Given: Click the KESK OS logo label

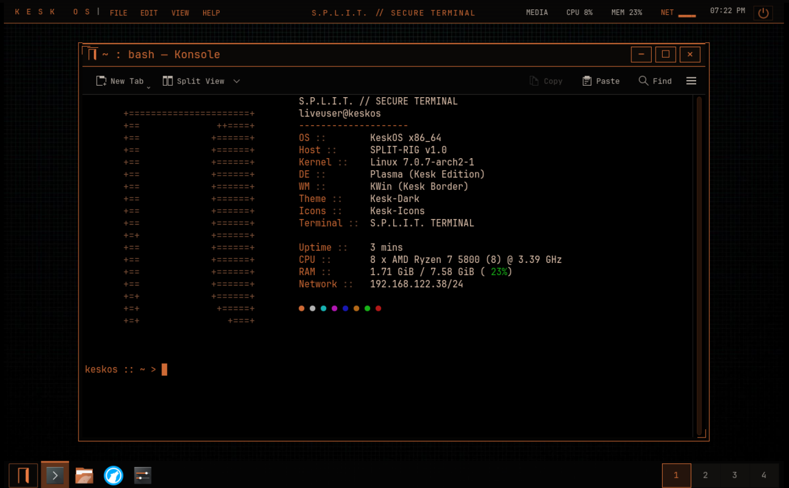Looking at the screenshot, I should (x=53, y=12).
